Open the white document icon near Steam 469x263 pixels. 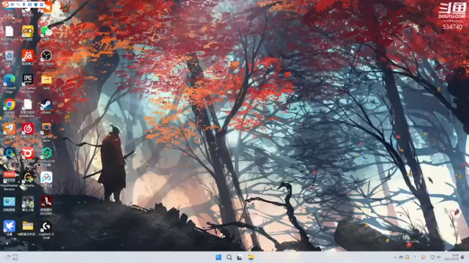tap(28, 105)
